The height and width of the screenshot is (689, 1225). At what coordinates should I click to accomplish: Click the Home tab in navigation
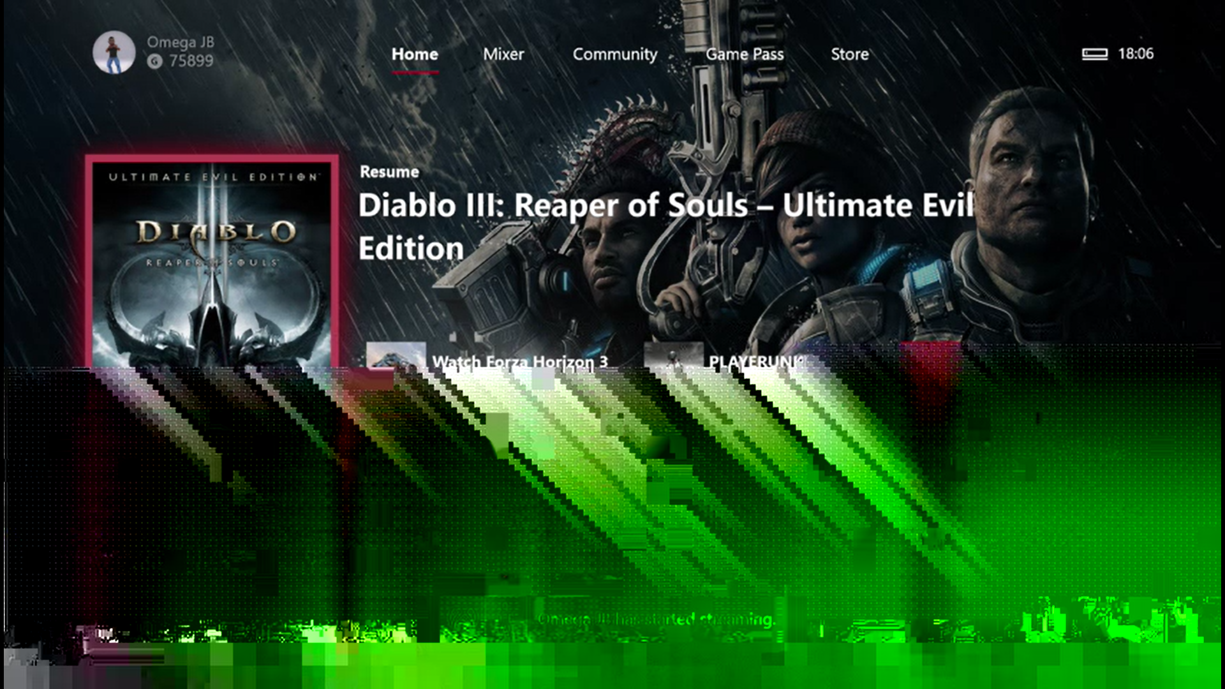(x=414, y=54)
